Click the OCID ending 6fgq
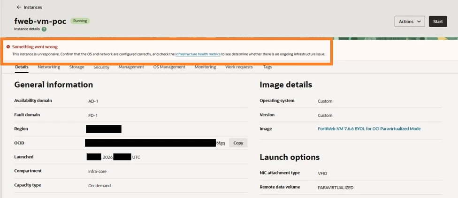458x198 pixels. [155, 143]
